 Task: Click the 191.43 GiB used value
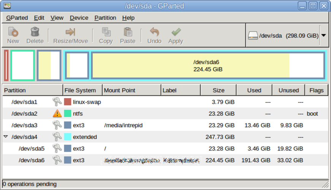(256, 160)
